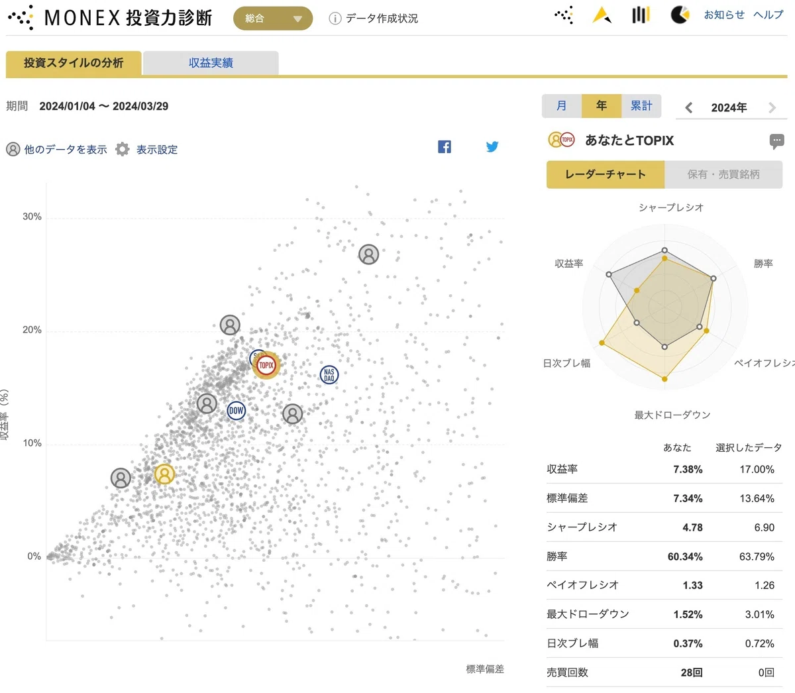Click the 最大ドローダウン radar axis label
The width and height of the screenshot is (795, 693).
point(672,415)
